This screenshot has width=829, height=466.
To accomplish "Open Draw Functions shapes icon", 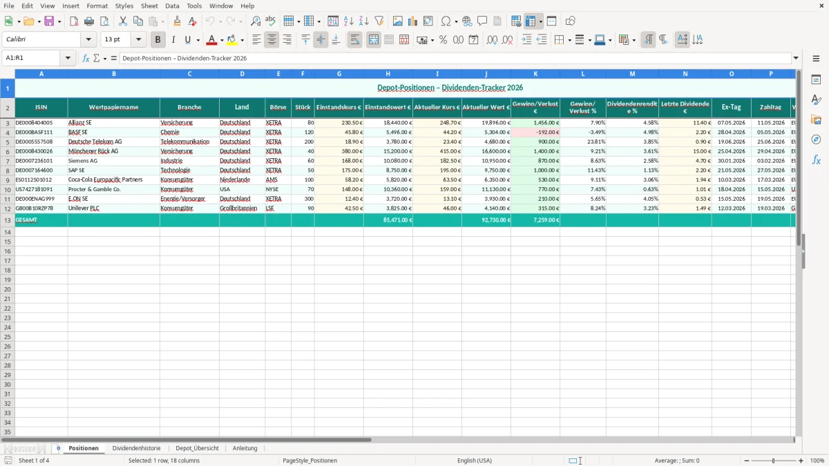I will coord(571,21).
